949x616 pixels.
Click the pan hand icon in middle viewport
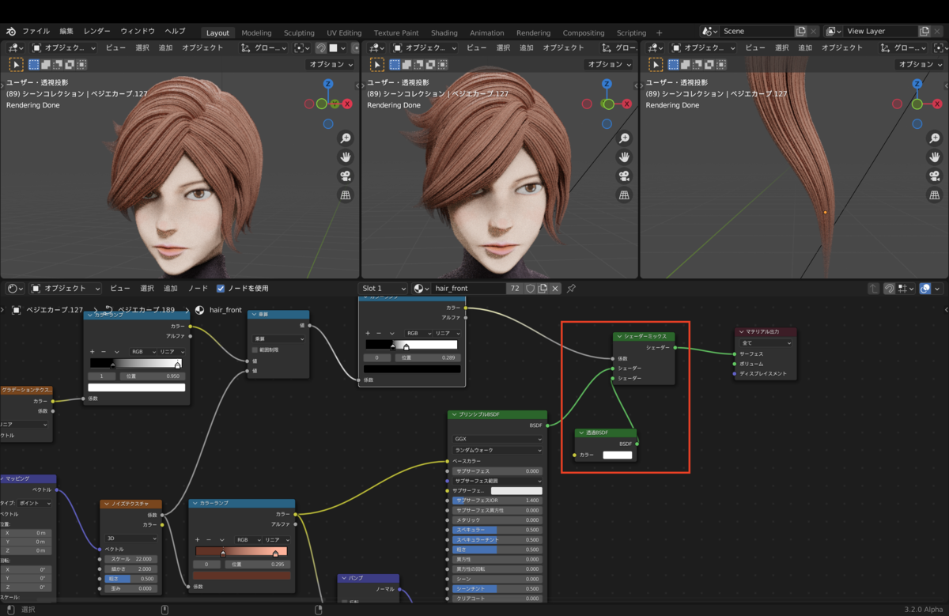(x=624, y=157)
